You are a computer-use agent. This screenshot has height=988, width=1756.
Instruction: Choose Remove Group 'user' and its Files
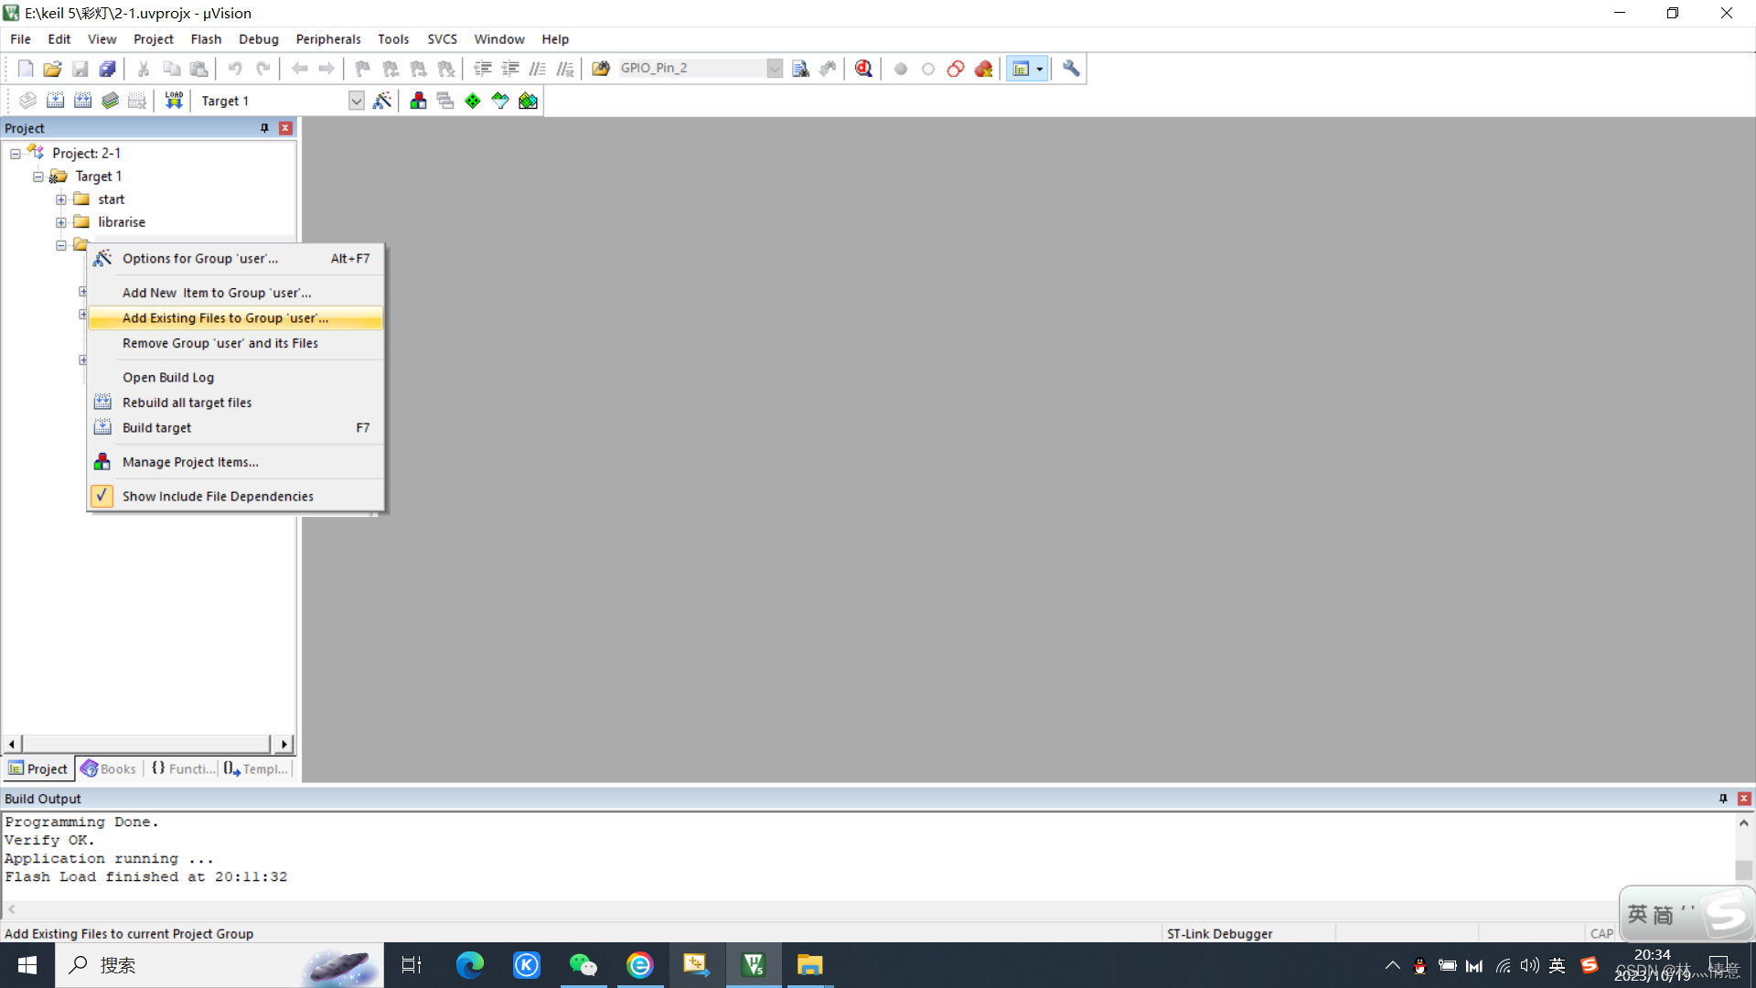[219, 343]
